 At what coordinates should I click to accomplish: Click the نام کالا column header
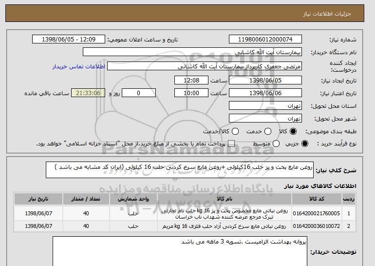coord(225,199)
